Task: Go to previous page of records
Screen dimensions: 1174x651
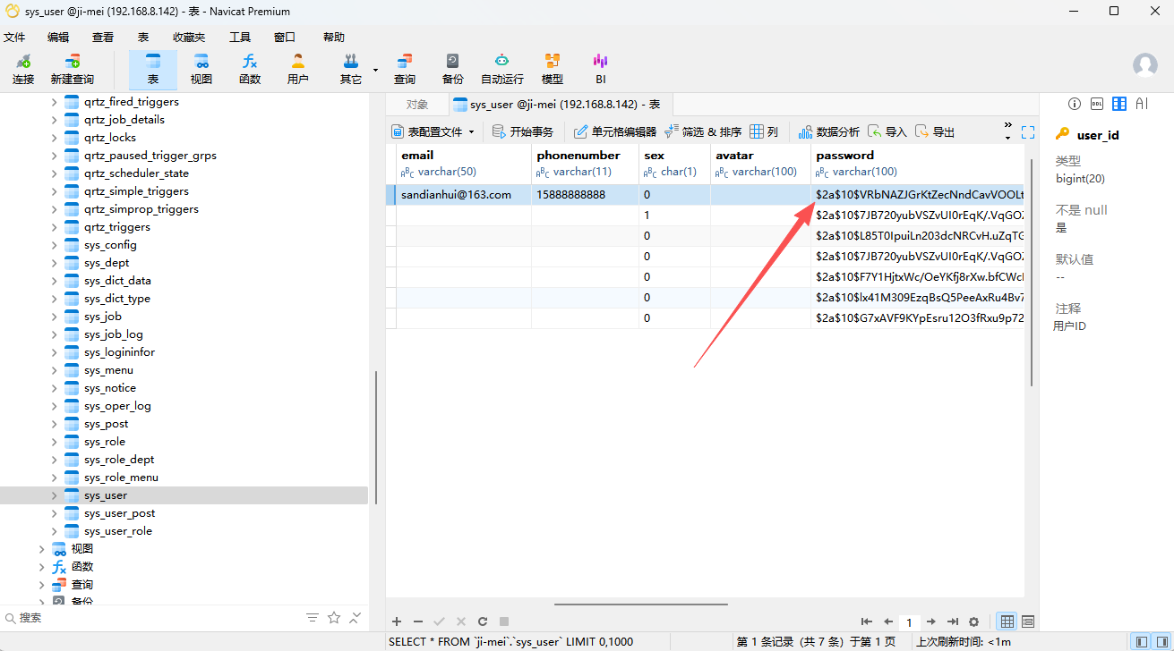Action: coord(888,621)
